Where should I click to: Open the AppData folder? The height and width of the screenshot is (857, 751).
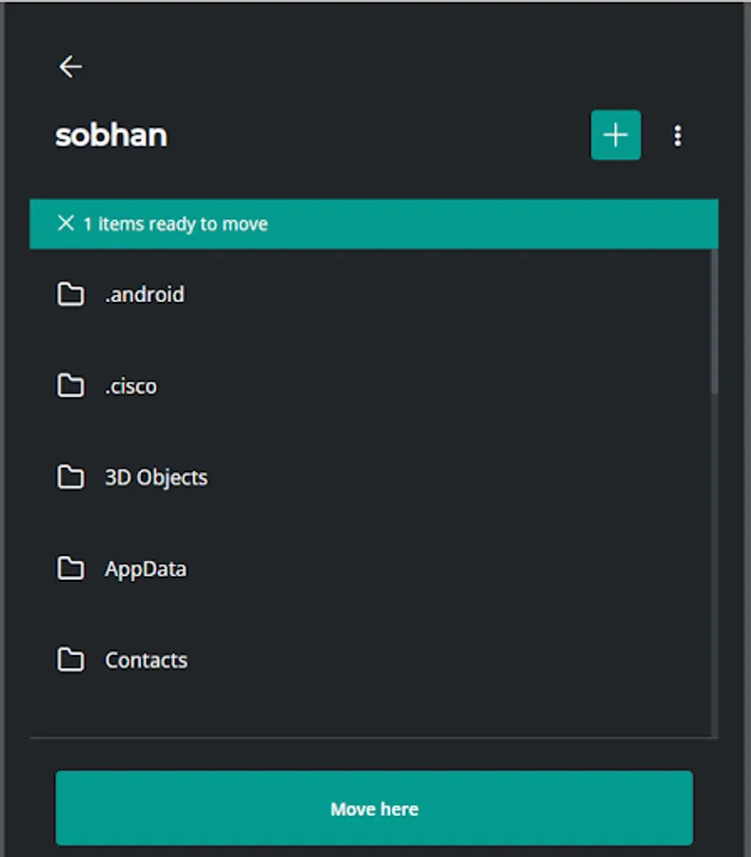click(x=146, y=568)
